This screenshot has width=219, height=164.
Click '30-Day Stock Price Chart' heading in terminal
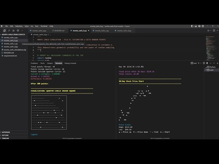coord(131,81)
